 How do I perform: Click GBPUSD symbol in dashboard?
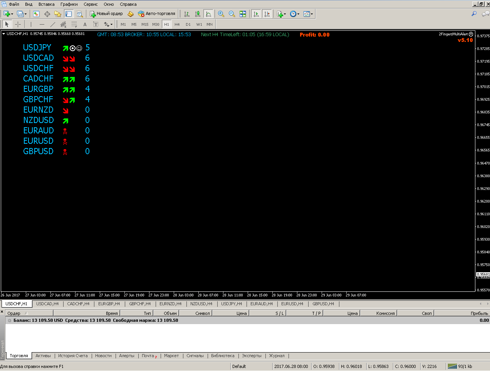pyautogui.click(x=38, y=151)
